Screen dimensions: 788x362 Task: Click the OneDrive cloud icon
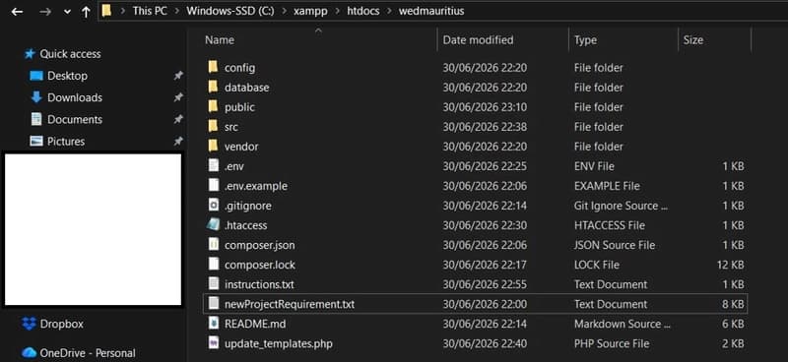(30, 353)
